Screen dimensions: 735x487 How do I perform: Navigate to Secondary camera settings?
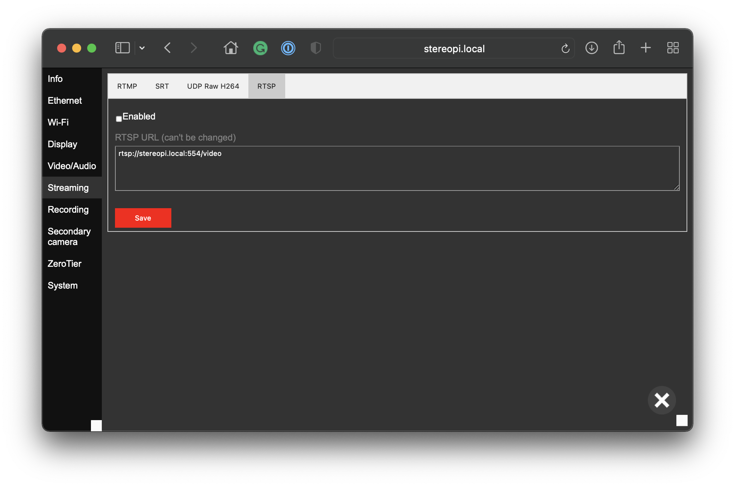click(x=69, y=237)
